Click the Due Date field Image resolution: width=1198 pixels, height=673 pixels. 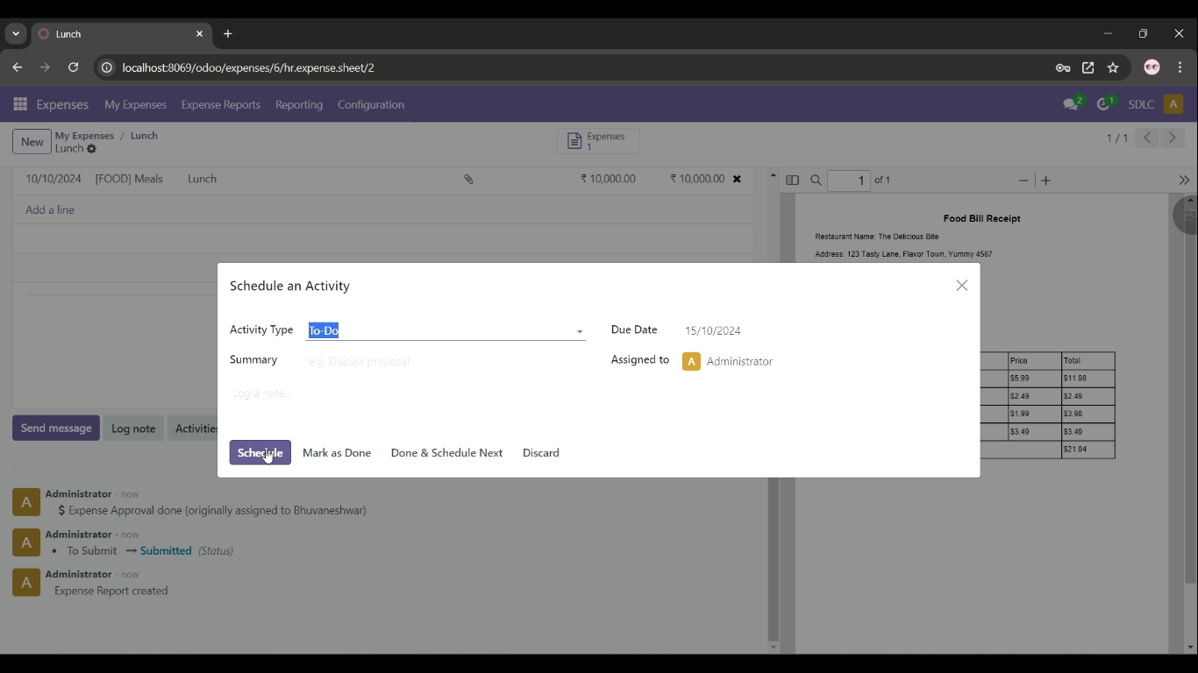(x=824, y=330)
